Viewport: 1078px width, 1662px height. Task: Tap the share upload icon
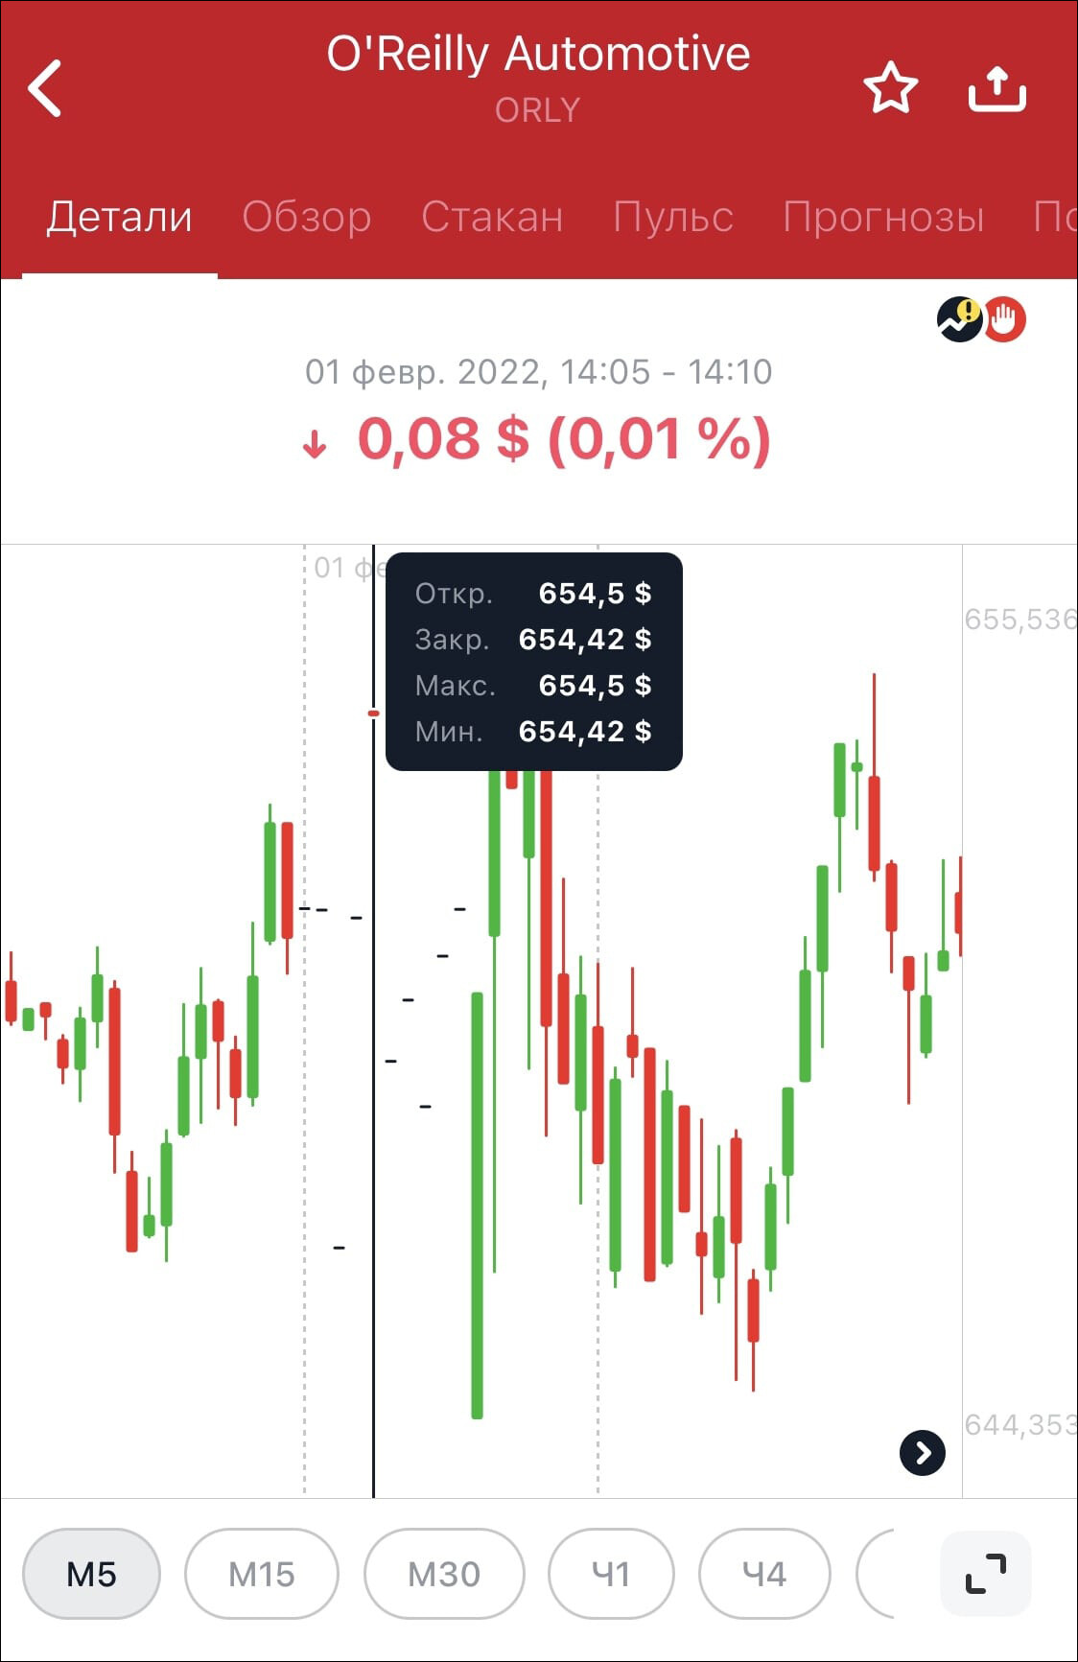(997, 88)
